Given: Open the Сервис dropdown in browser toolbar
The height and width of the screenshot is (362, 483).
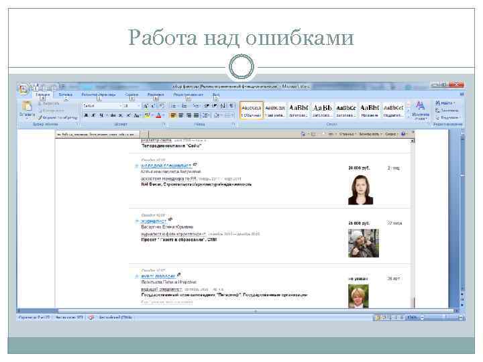Looking at the screenshot, I should [x=391, y=134].
